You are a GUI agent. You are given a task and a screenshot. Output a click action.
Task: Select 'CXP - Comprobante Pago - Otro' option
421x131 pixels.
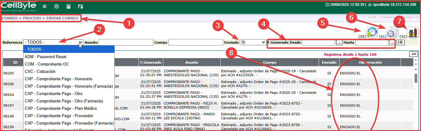[69, 93]
